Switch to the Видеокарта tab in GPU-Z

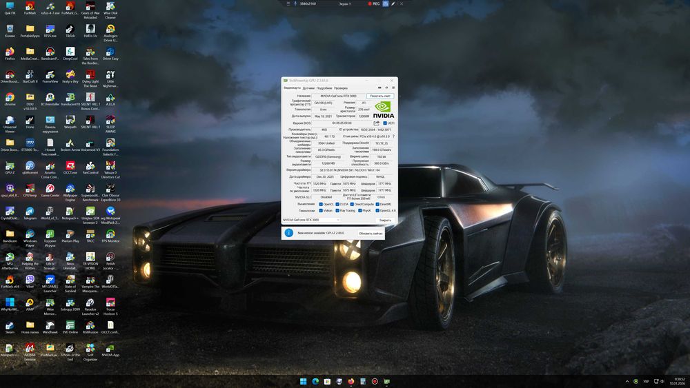coord(292,88)
